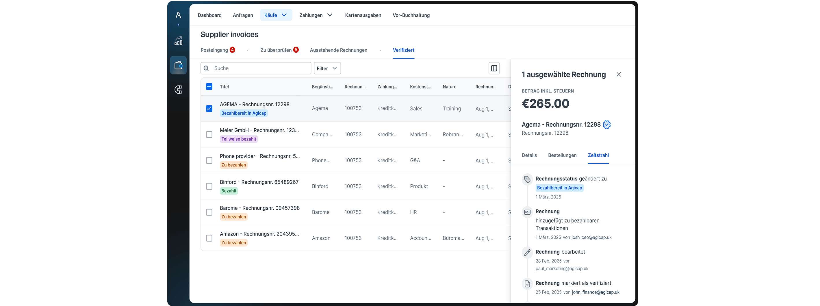
Task: Click the document check icon for verified event
Action: pos(527,284)
